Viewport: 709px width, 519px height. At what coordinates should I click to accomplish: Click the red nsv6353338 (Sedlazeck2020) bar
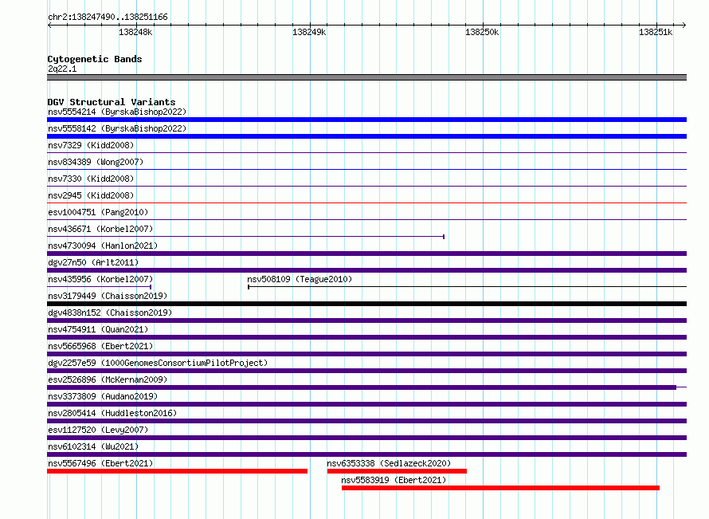point(397,471)
